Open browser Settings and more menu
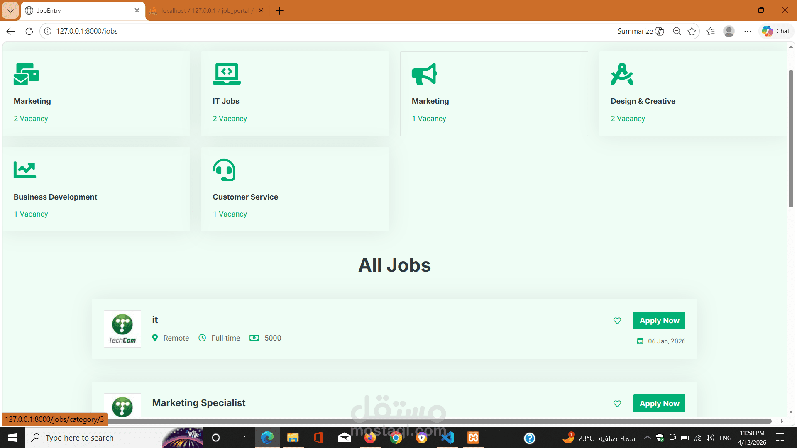The height and width of the screenshot is (448, 797). (748, 31)
